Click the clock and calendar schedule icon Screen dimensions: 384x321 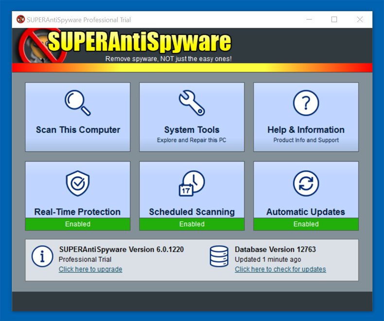point(192,183)
